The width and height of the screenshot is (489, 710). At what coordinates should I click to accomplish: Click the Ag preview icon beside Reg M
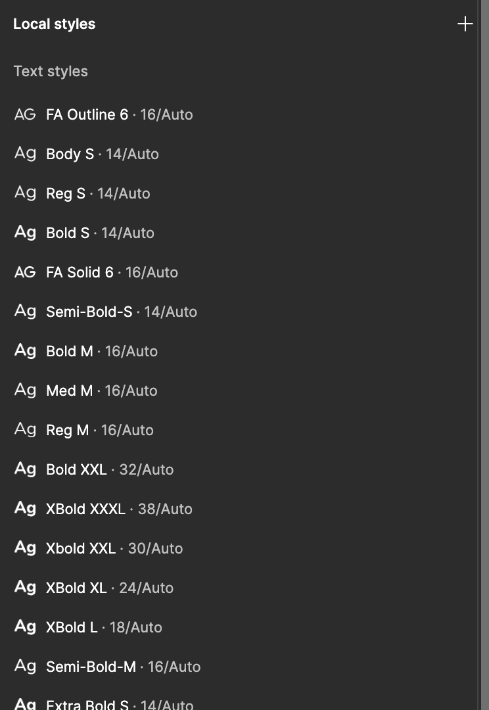(25, 430)
